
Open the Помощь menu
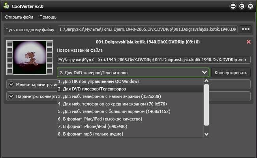(x=48, y=17)
